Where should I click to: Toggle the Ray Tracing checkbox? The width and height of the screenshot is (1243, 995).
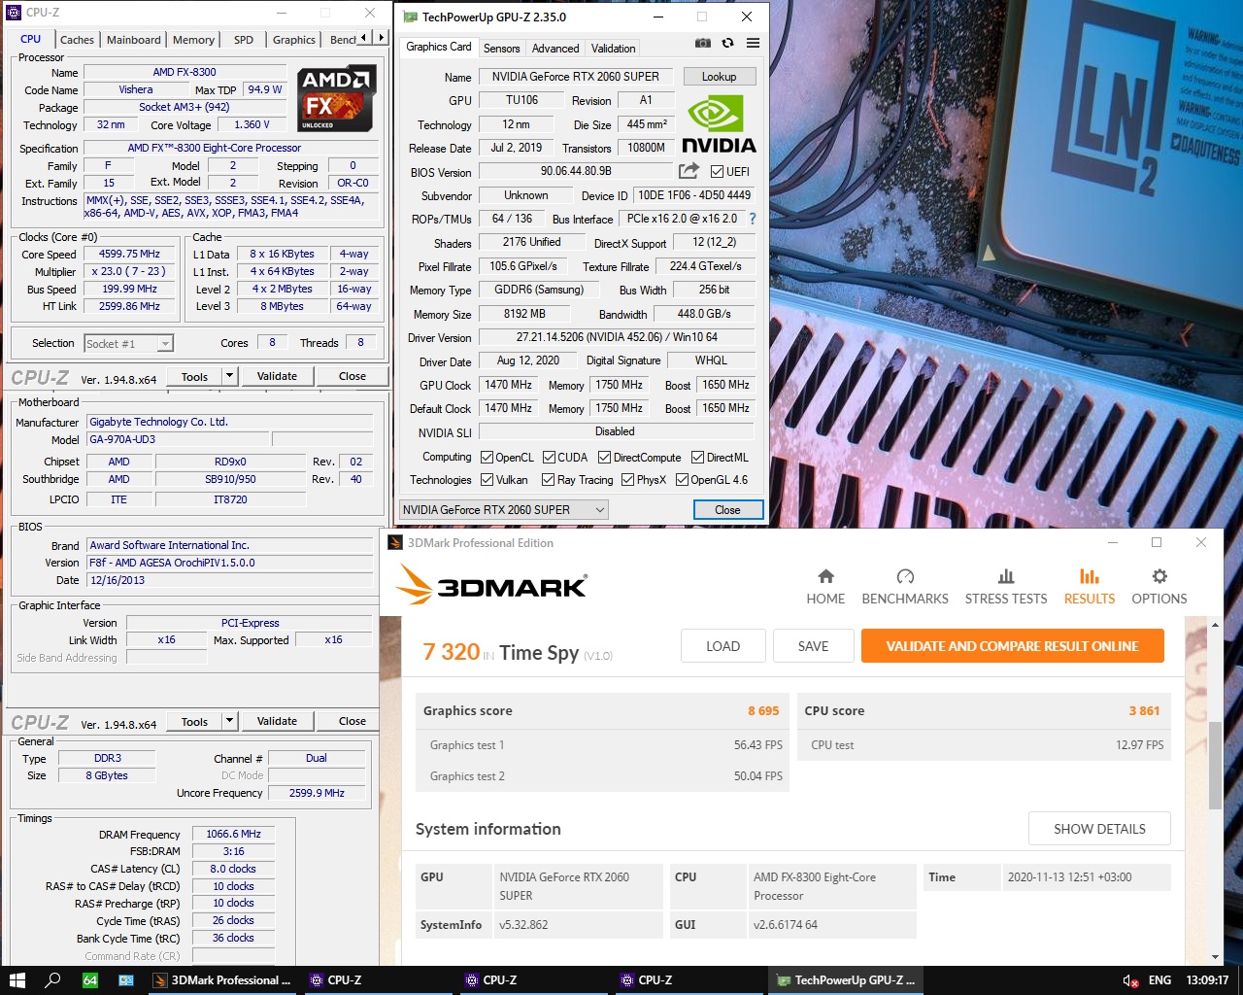click(x=548, y=480)
